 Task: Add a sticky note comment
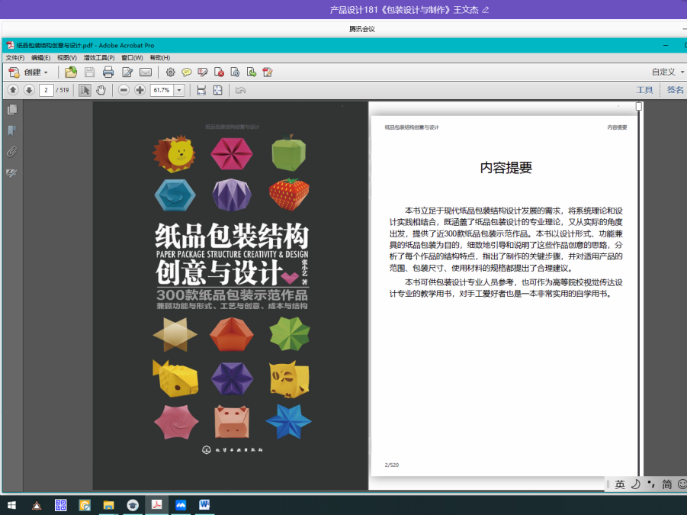click(x=188, y=72)
